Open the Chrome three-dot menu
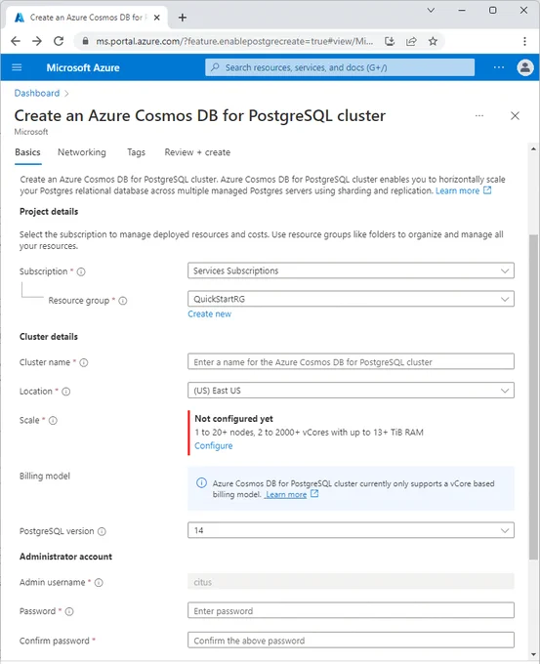The height and width of the screenshot is (664, 540). pos(524,41)
